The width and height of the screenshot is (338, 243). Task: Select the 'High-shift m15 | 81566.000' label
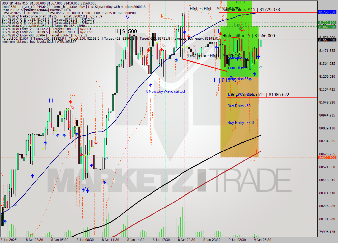[248, 36]
